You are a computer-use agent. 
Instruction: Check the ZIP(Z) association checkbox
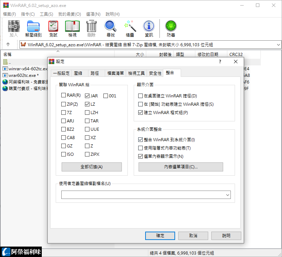tap(63, 104)
